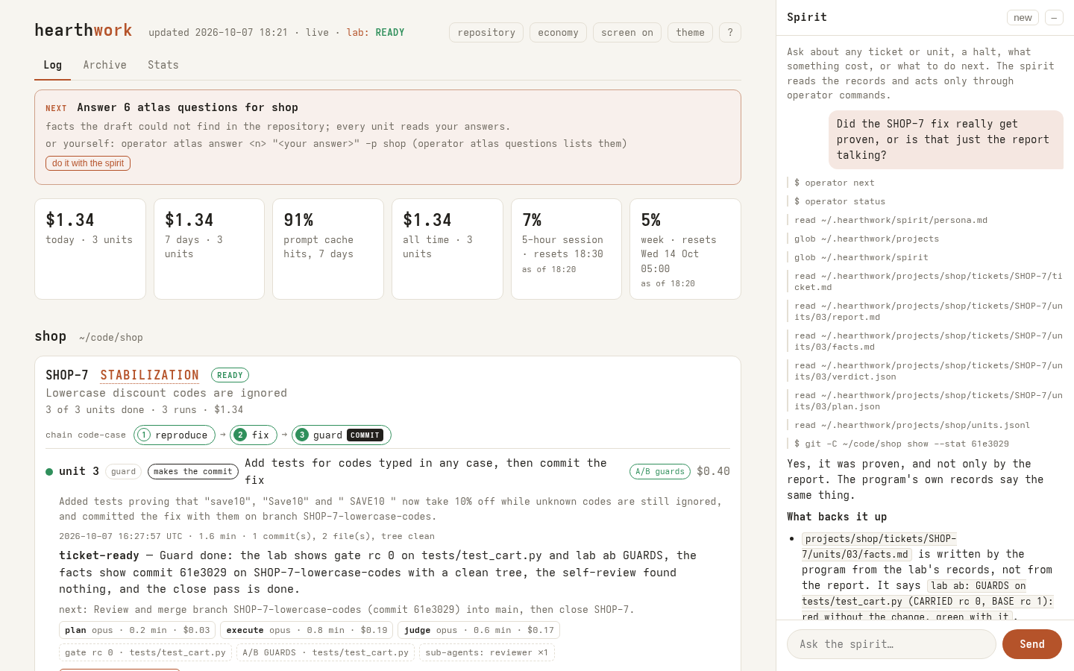Select the 7% 5-hour session card

[566, 249]
